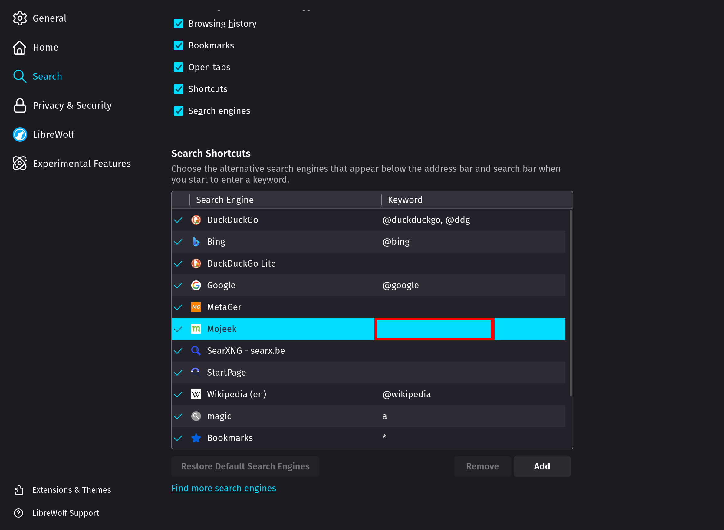The width and height of the screenshot is (724, 530).
Task: Click the search engine list scrollbar
Action: click(571, 303)
